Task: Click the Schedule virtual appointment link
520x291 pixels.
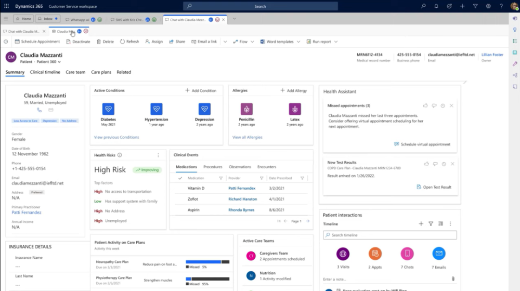Action: [x=425, y=144]
